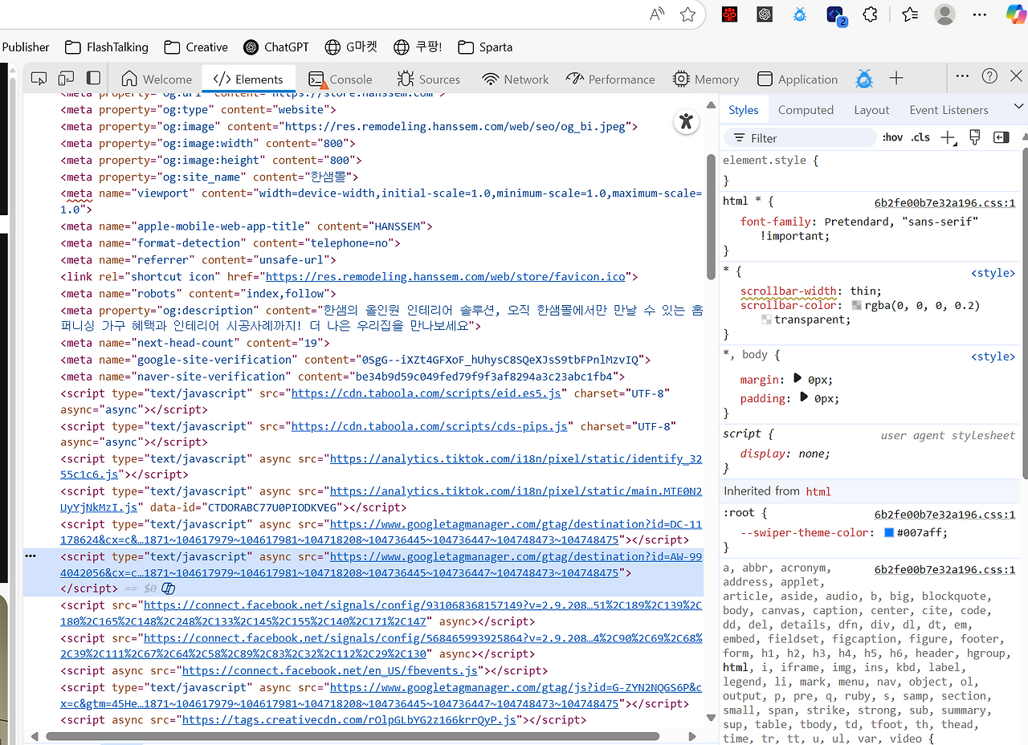Open the blue bug tool tab in DevTools

864,79
